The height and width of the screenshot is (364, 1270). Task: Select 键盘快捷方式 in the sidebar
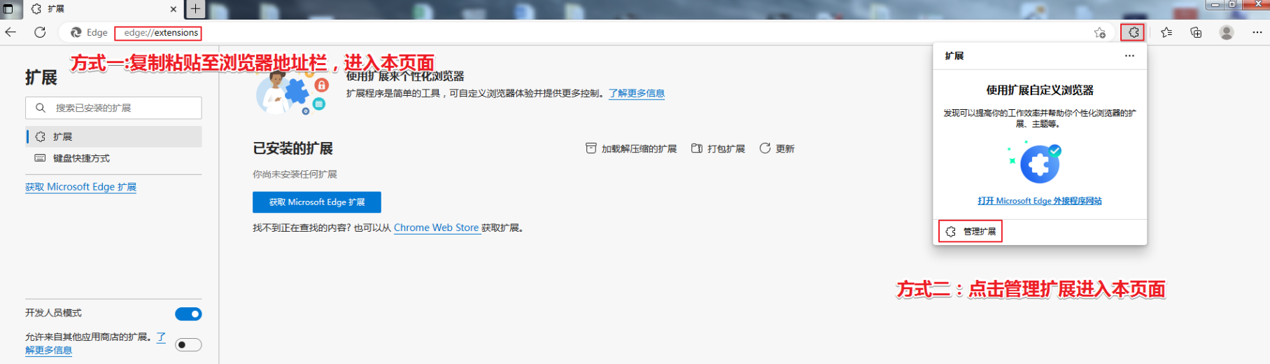114,158
